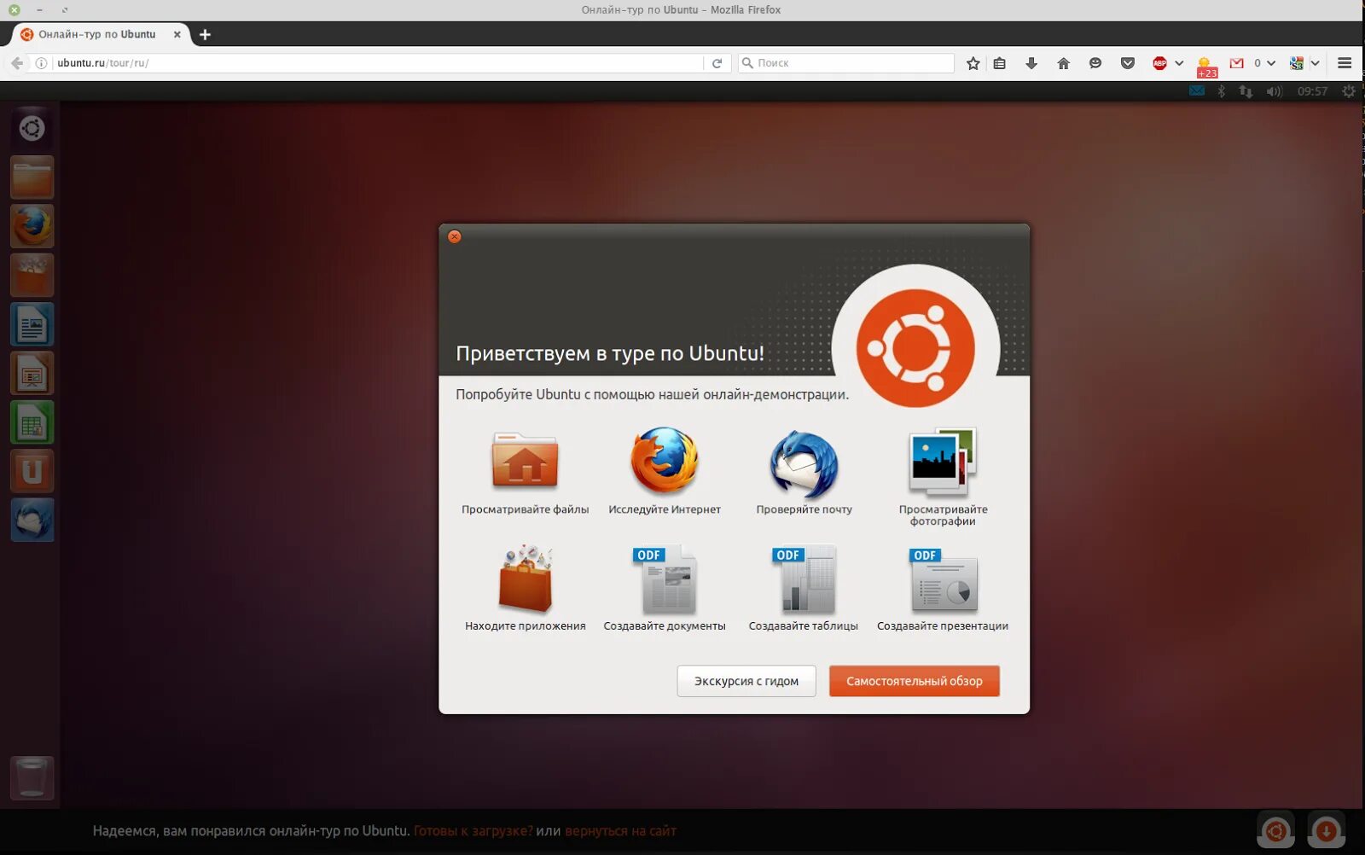Expand the translator extension dropdown arrow

tap(1316, 63)
